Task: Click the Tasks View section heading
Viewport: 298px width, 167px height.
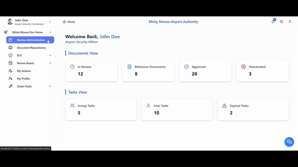Action: coord(77,92)
